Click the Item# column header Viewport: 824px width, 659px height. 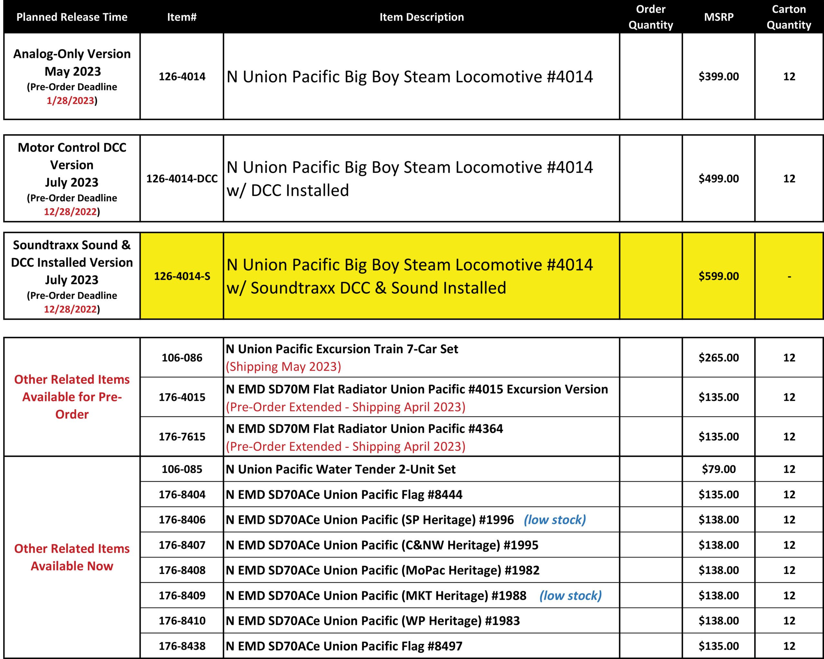[182, 17]
